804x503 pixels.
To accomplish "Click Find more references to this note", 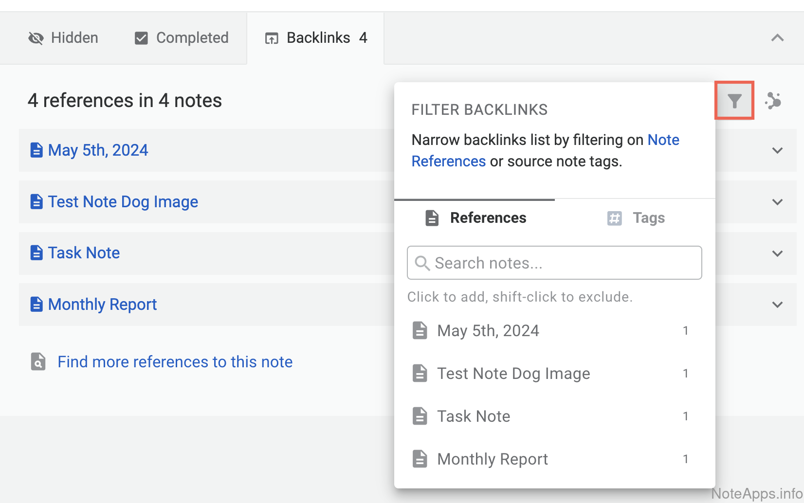I will point(175,362).
